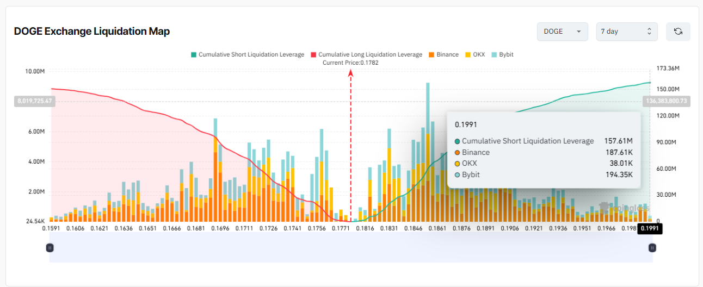Toggle the Bybit legend series
Viewport: 703px width, 287px height.
coord(502,54)
